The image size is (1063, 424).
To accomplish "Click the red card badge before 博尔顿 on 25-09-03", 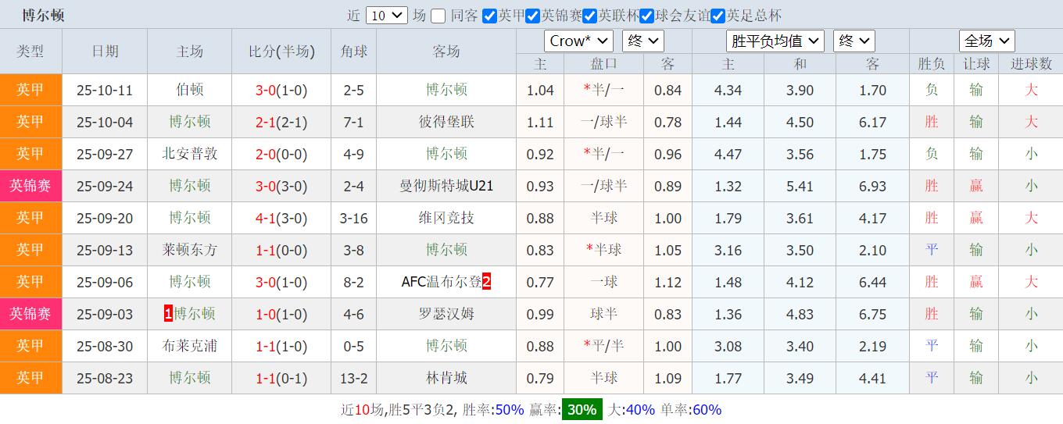I will click(168, 314).
